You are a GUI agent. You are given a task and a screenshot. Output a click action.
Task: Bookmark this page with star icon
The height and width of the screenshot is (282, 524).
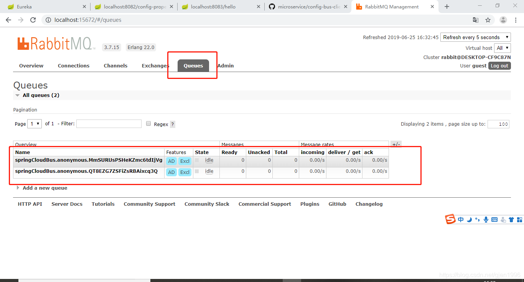(488, 20)
